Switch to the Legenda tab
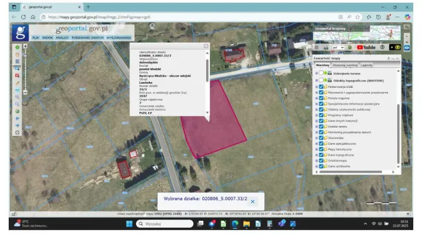Viewport: 422px width, 246px height. click(x=366, y=65)
